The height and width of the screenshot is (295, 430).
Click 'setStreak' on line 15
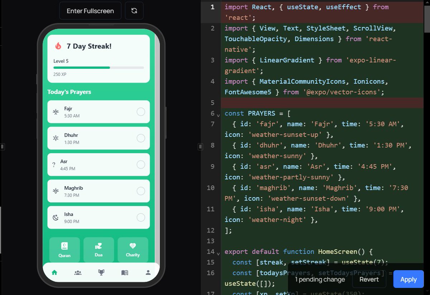(309, 262)
